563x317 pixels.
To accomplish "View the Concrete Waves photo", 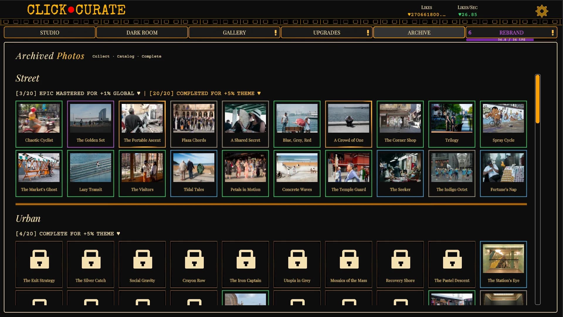I will point(297,173).
